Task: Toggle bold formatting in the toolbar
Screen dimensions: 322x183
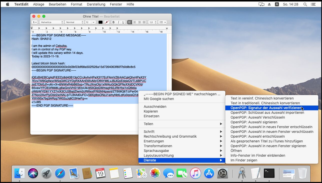Action: pyautogui.click(x=113, y=22)
